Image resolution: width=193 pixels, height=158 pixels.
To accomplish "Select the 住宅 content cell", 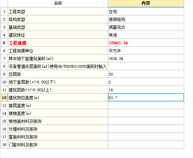I will [x=146, y=12].
